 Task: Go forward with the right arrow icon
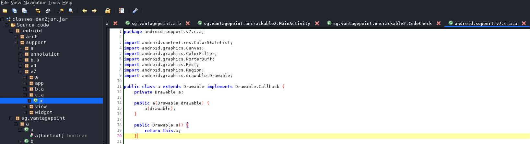click(94, 11)
